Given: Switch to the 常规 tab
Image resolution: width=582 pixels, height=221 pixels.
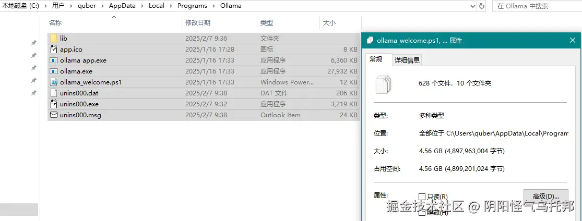Looking at the screenshot, I should (x=376, y=59).
